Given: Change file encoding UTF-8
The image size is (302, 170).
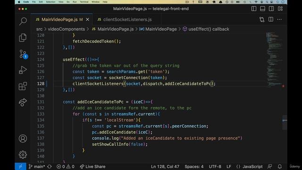Looking at the screenshot, I should click(215, 167).
